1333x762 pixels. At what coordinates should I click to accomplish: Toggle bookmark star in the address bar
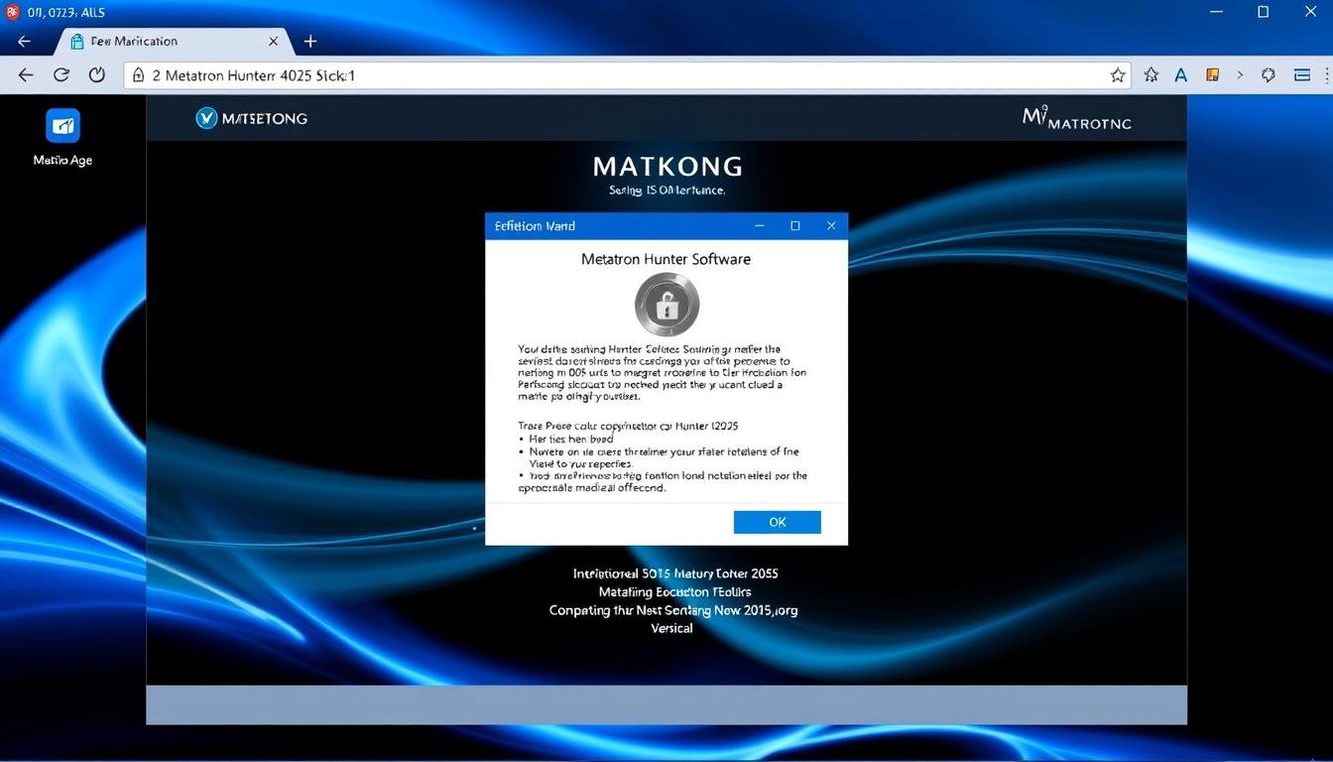pos(1118,74)
